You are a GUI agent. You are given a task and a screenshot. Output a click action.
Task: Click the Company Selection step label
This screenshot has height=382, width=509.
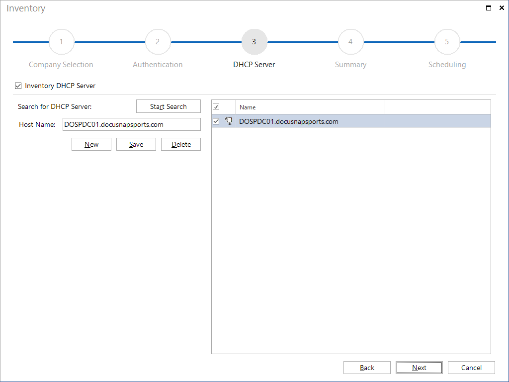point(61,65)
